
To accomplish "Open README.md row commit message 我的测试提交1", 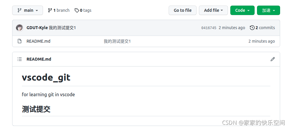I will click(x=117, y=41).
